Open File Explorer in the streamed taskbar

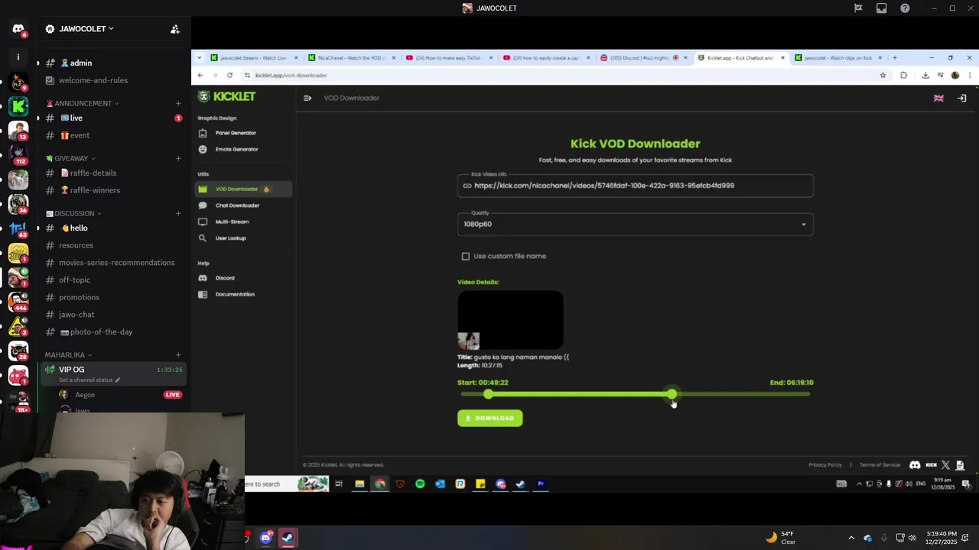pos(359,484)
